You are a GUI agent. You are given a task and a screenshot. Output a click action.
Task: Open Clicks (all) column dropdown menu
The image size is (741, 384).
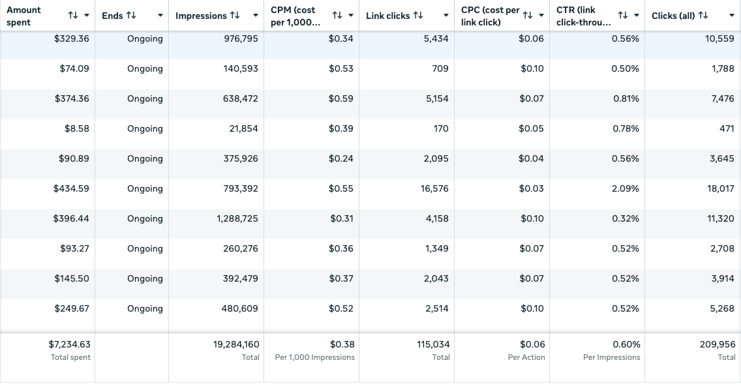click(x=732, y=16)
